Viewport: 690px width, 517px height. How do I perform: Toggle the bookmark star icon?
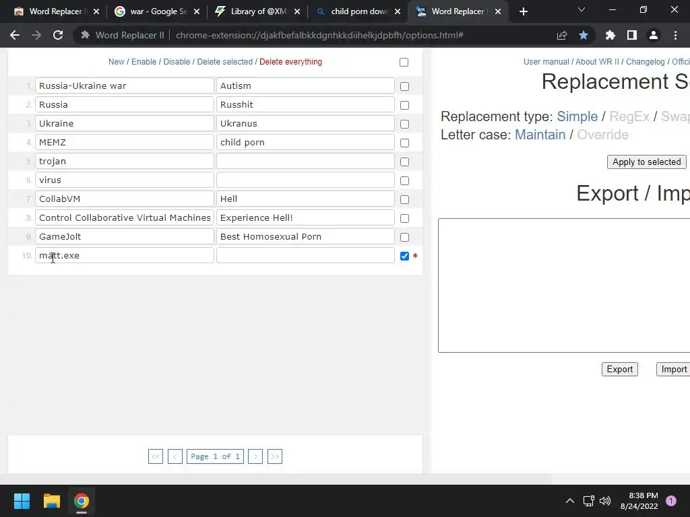(x=583, y=35)
